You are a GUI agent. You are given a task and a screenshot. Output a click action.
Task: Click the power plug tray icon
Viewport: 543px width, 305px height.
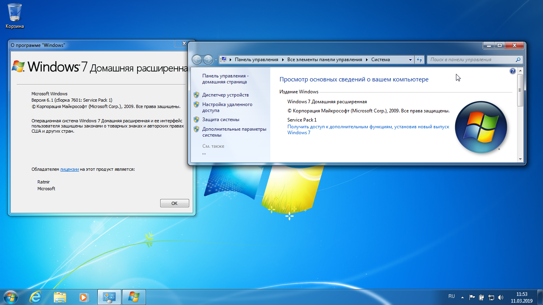[x=481, y=297]
